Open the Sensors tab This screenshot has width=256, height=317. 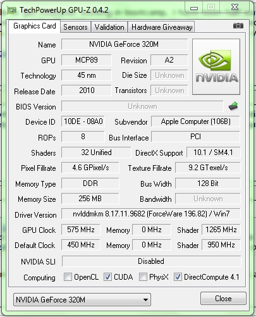click(x=75, y=27)
